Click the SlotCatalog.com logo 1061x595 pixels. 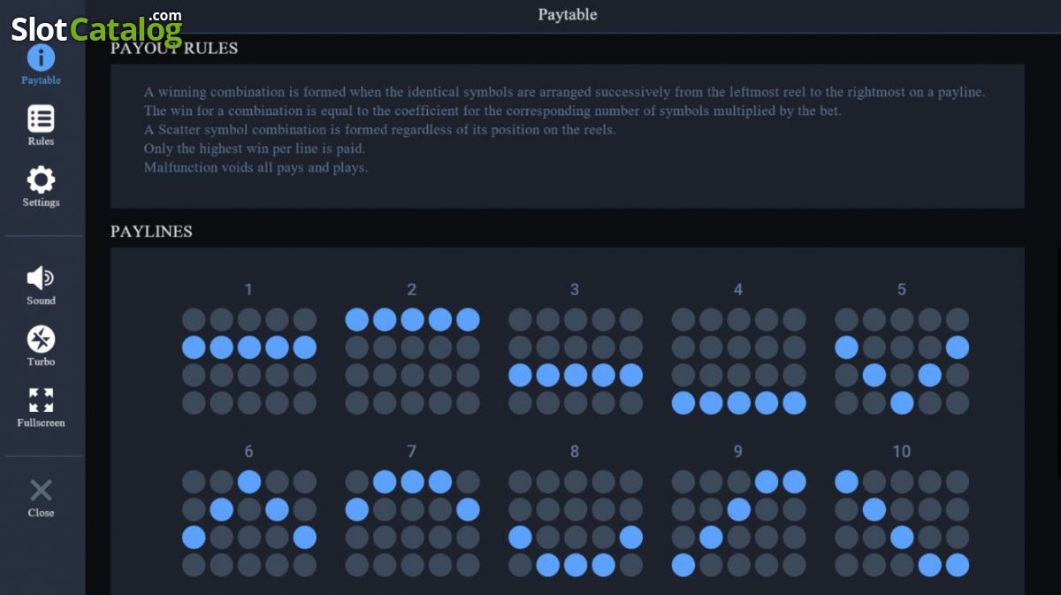click(96, 27)
